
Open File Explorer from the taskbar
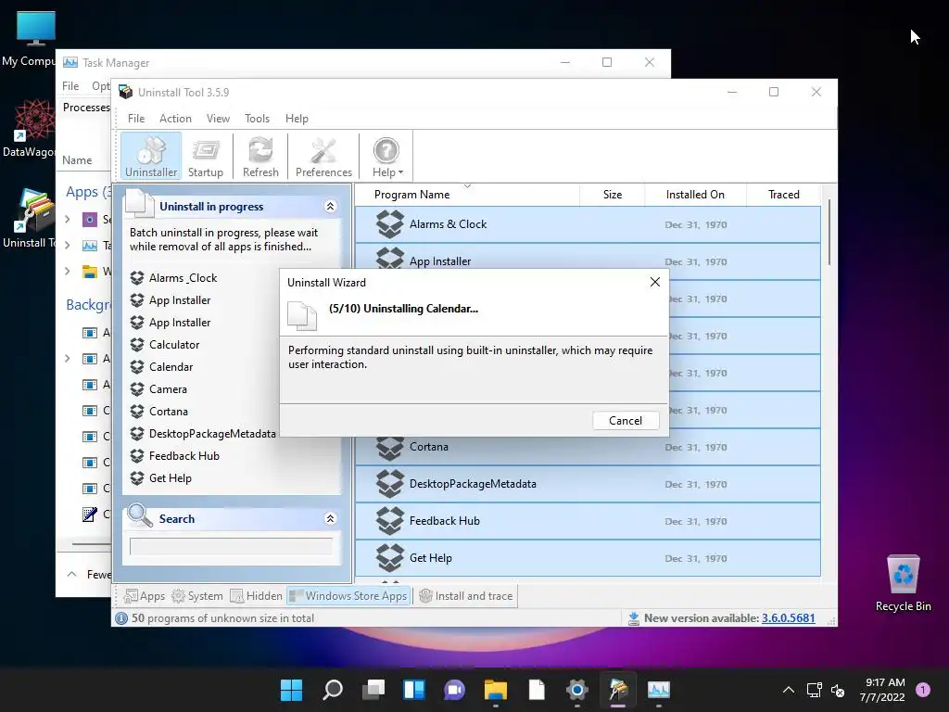point(495,690)
